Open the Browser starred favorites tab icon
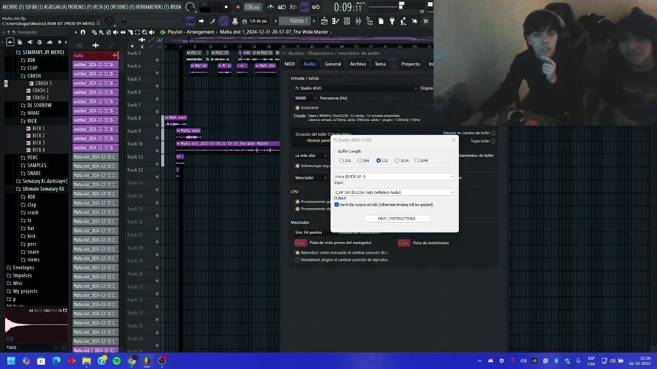The height and width of the screenshot is (369, 657). pos(60,42)
